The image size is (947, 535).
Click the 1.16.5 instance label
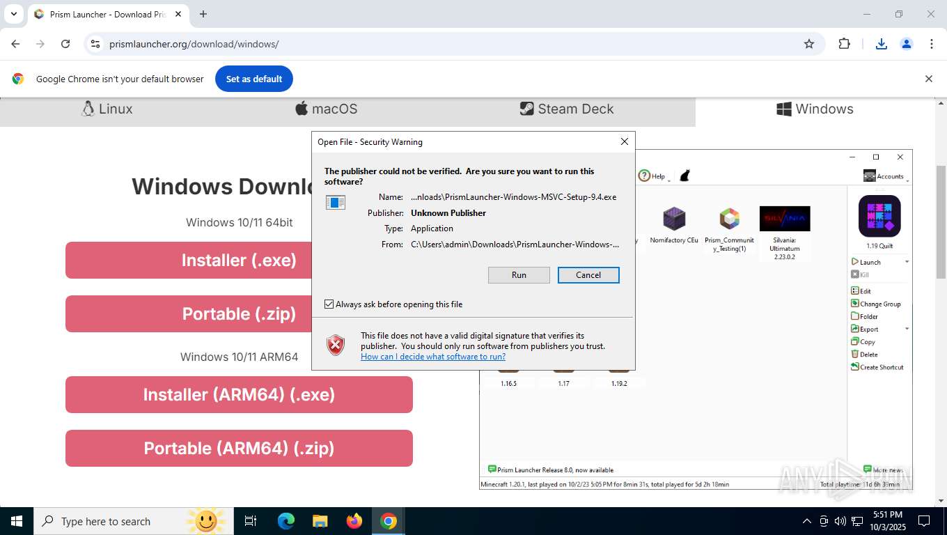coord(508,383)
